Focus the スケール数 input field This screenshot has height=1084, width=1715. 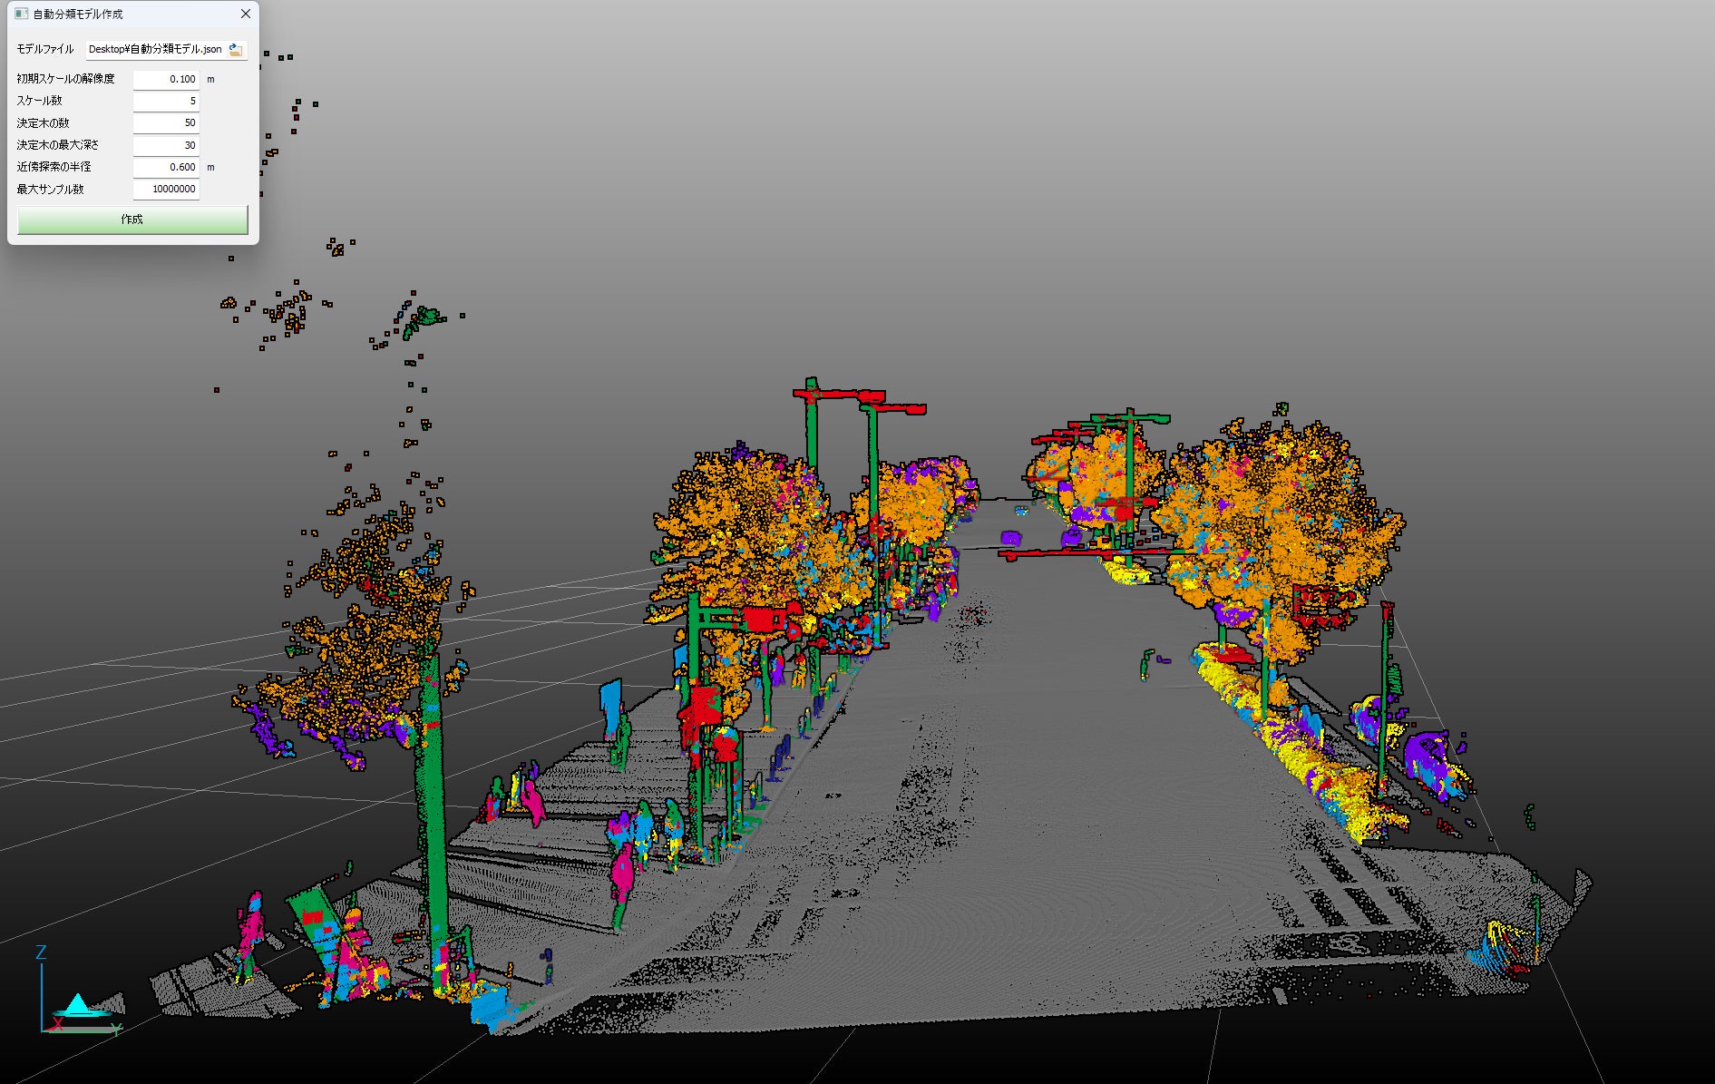(x=166, y=101)
